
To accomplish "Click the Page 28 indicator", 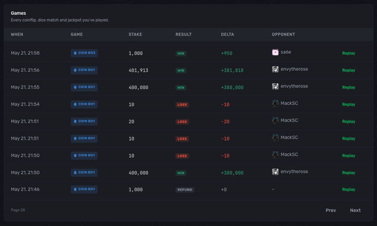I will point(18,210).
